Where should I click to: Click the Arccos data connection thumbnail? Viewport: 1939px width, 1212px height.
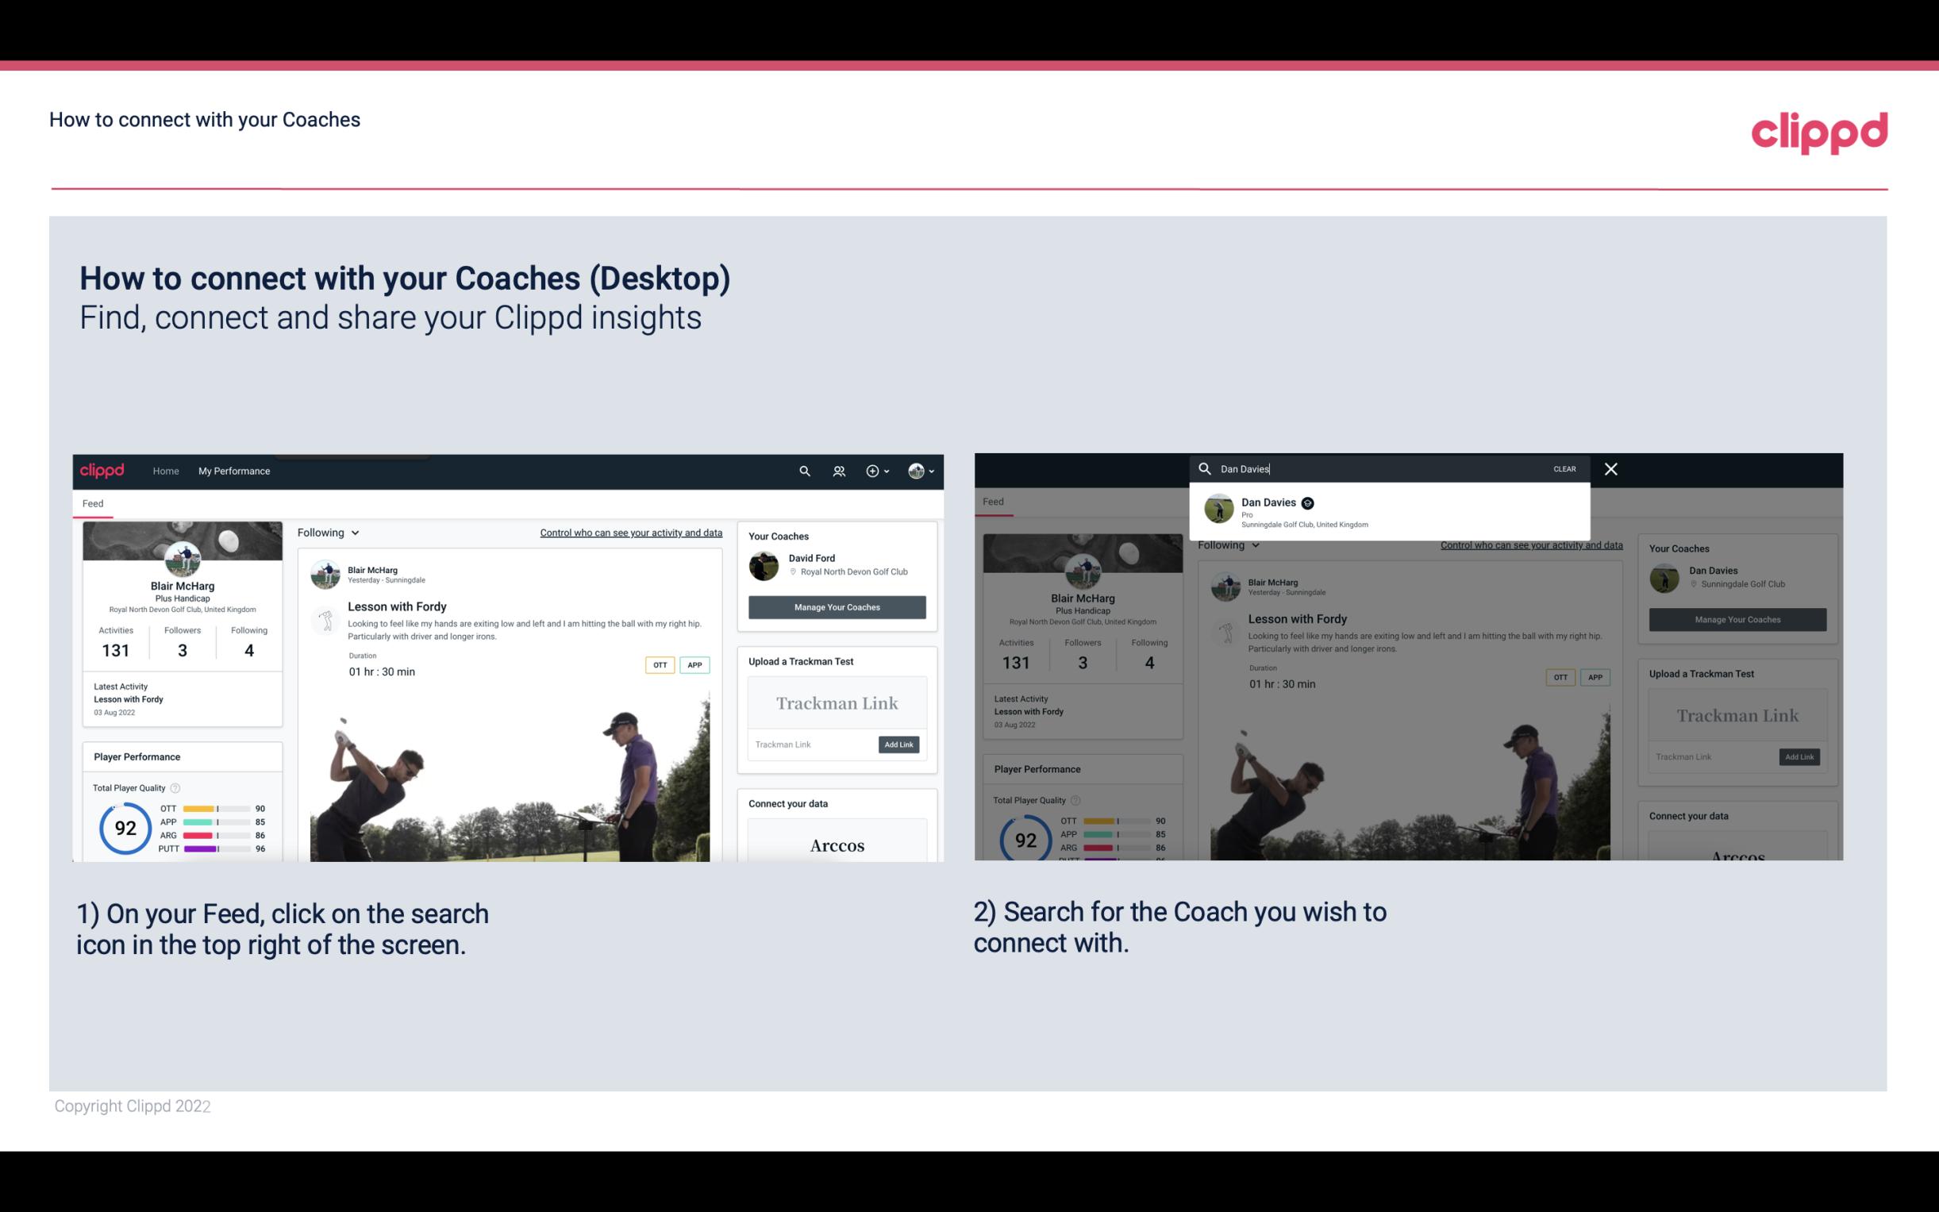click(x=835, y=845)
